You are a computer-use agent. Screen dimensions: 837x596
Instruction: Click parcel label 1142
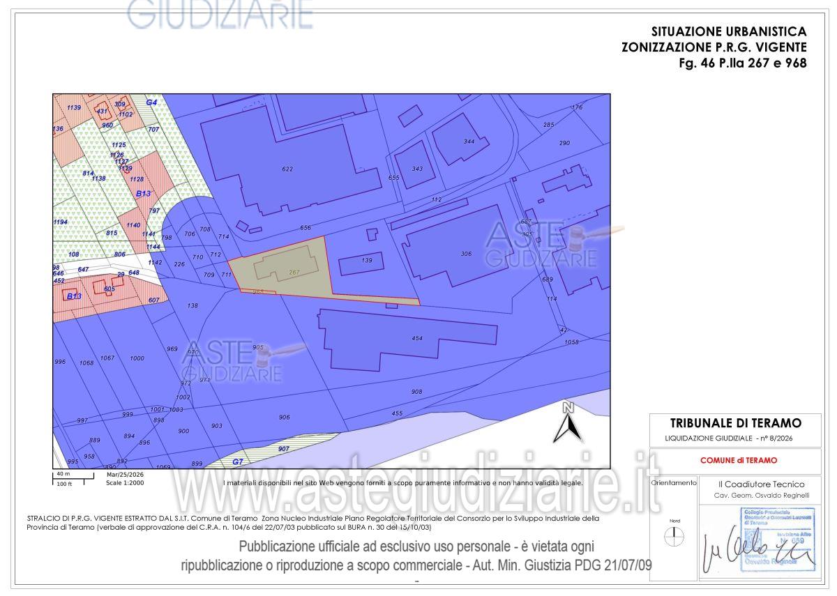155,262
